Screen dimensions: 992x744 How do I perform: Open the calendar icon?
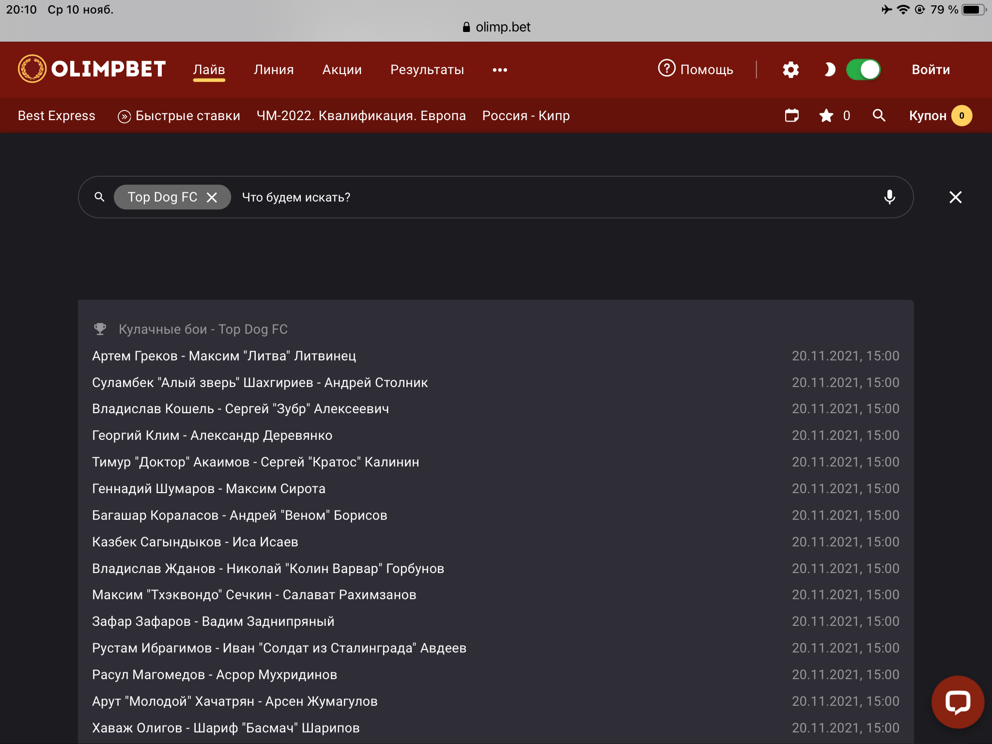pos(791,115)
